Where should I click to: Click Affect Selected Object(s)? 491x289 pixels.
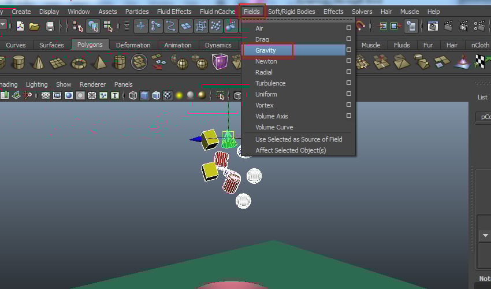coord(291,150)
